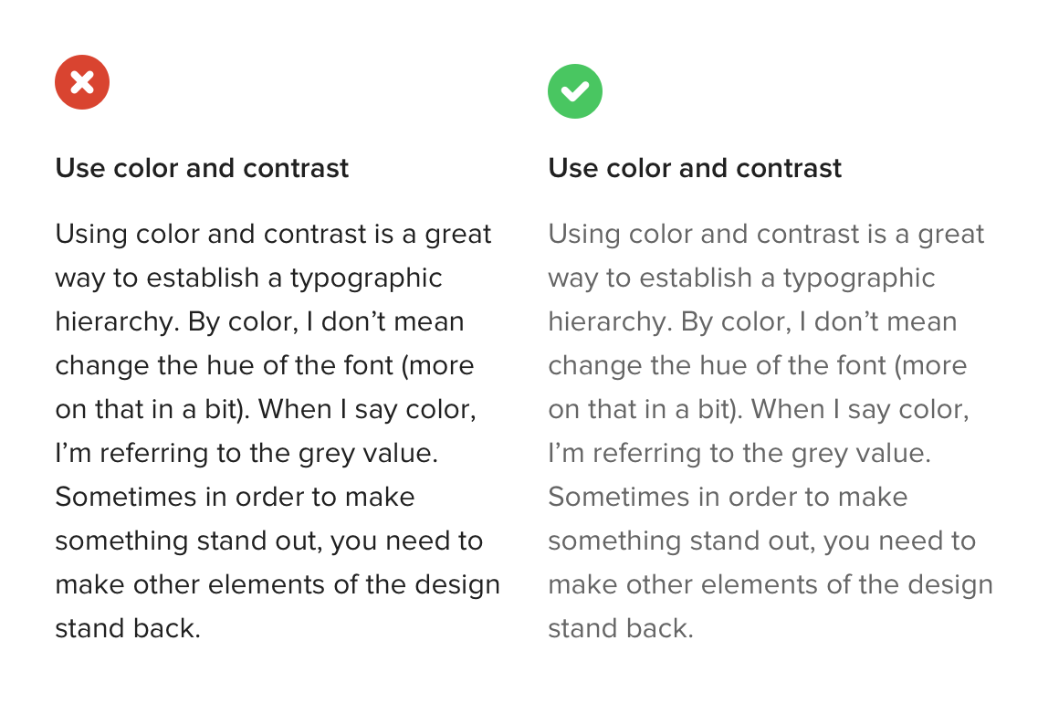Click "stand back." ending the grey paragraph
Screen dimensions: 1059x714
(x=622, y=629)
